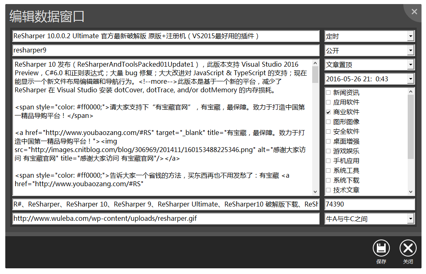Open the 文章置顶 dropdown
The width and height of the screenshot is (426, 274).
(x=411, y=65)
